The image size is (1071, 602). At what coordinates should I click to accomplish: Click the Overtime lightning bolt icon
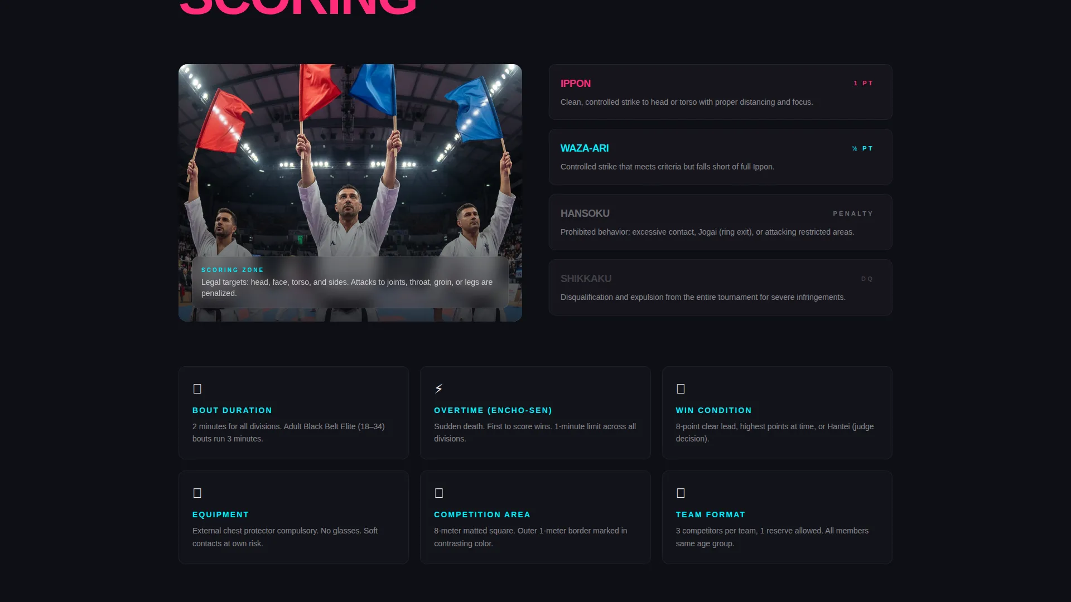point(438,389)
